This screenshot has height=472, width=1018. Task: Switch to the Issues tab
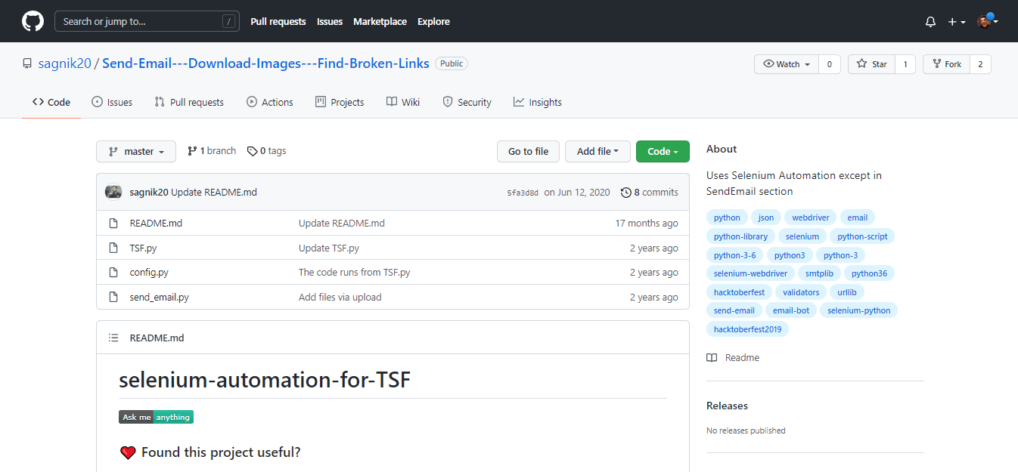pyautogui.click(x=112, y=102)
